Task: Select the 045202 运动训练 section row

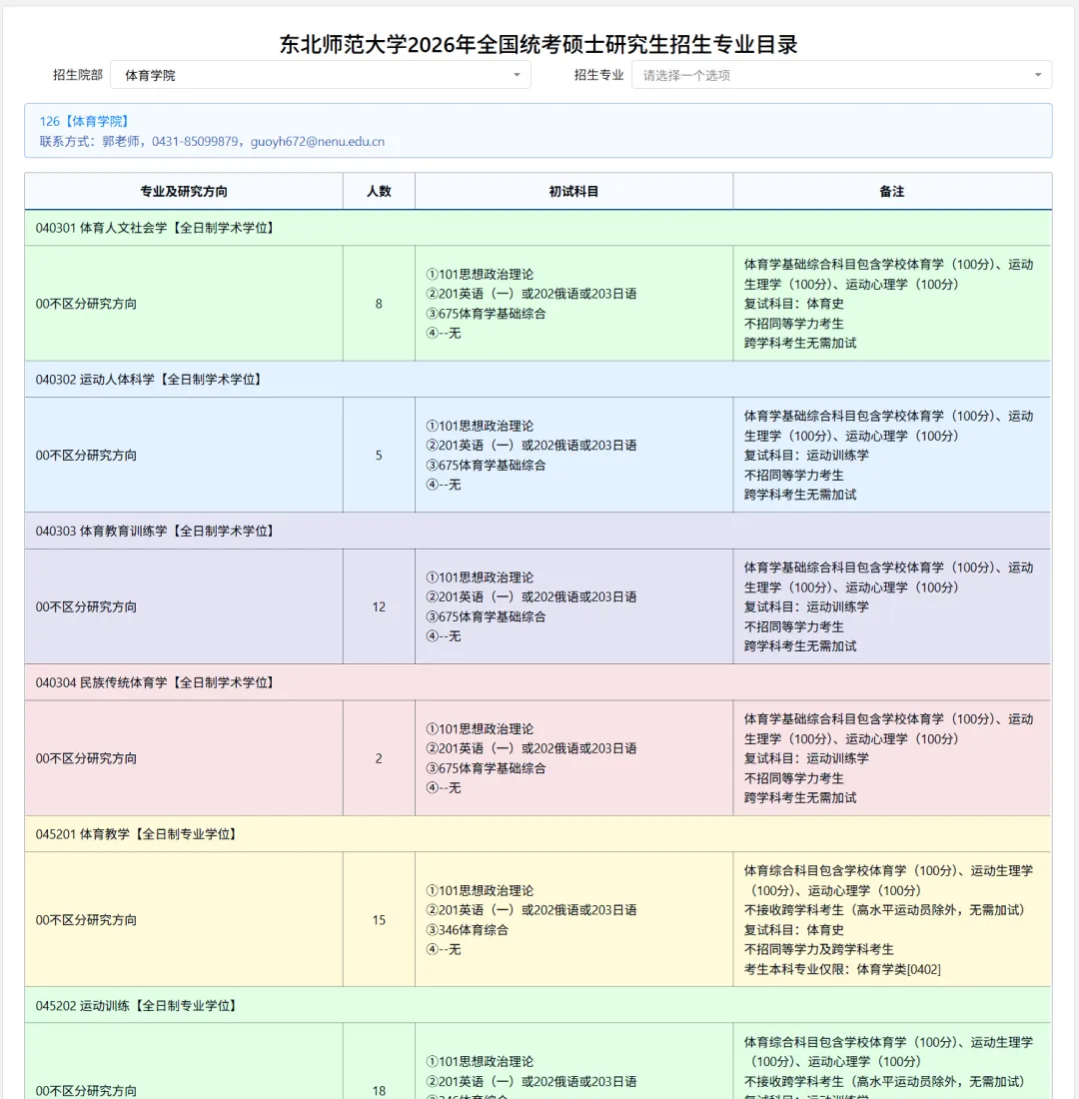Action: (538, 1006)
